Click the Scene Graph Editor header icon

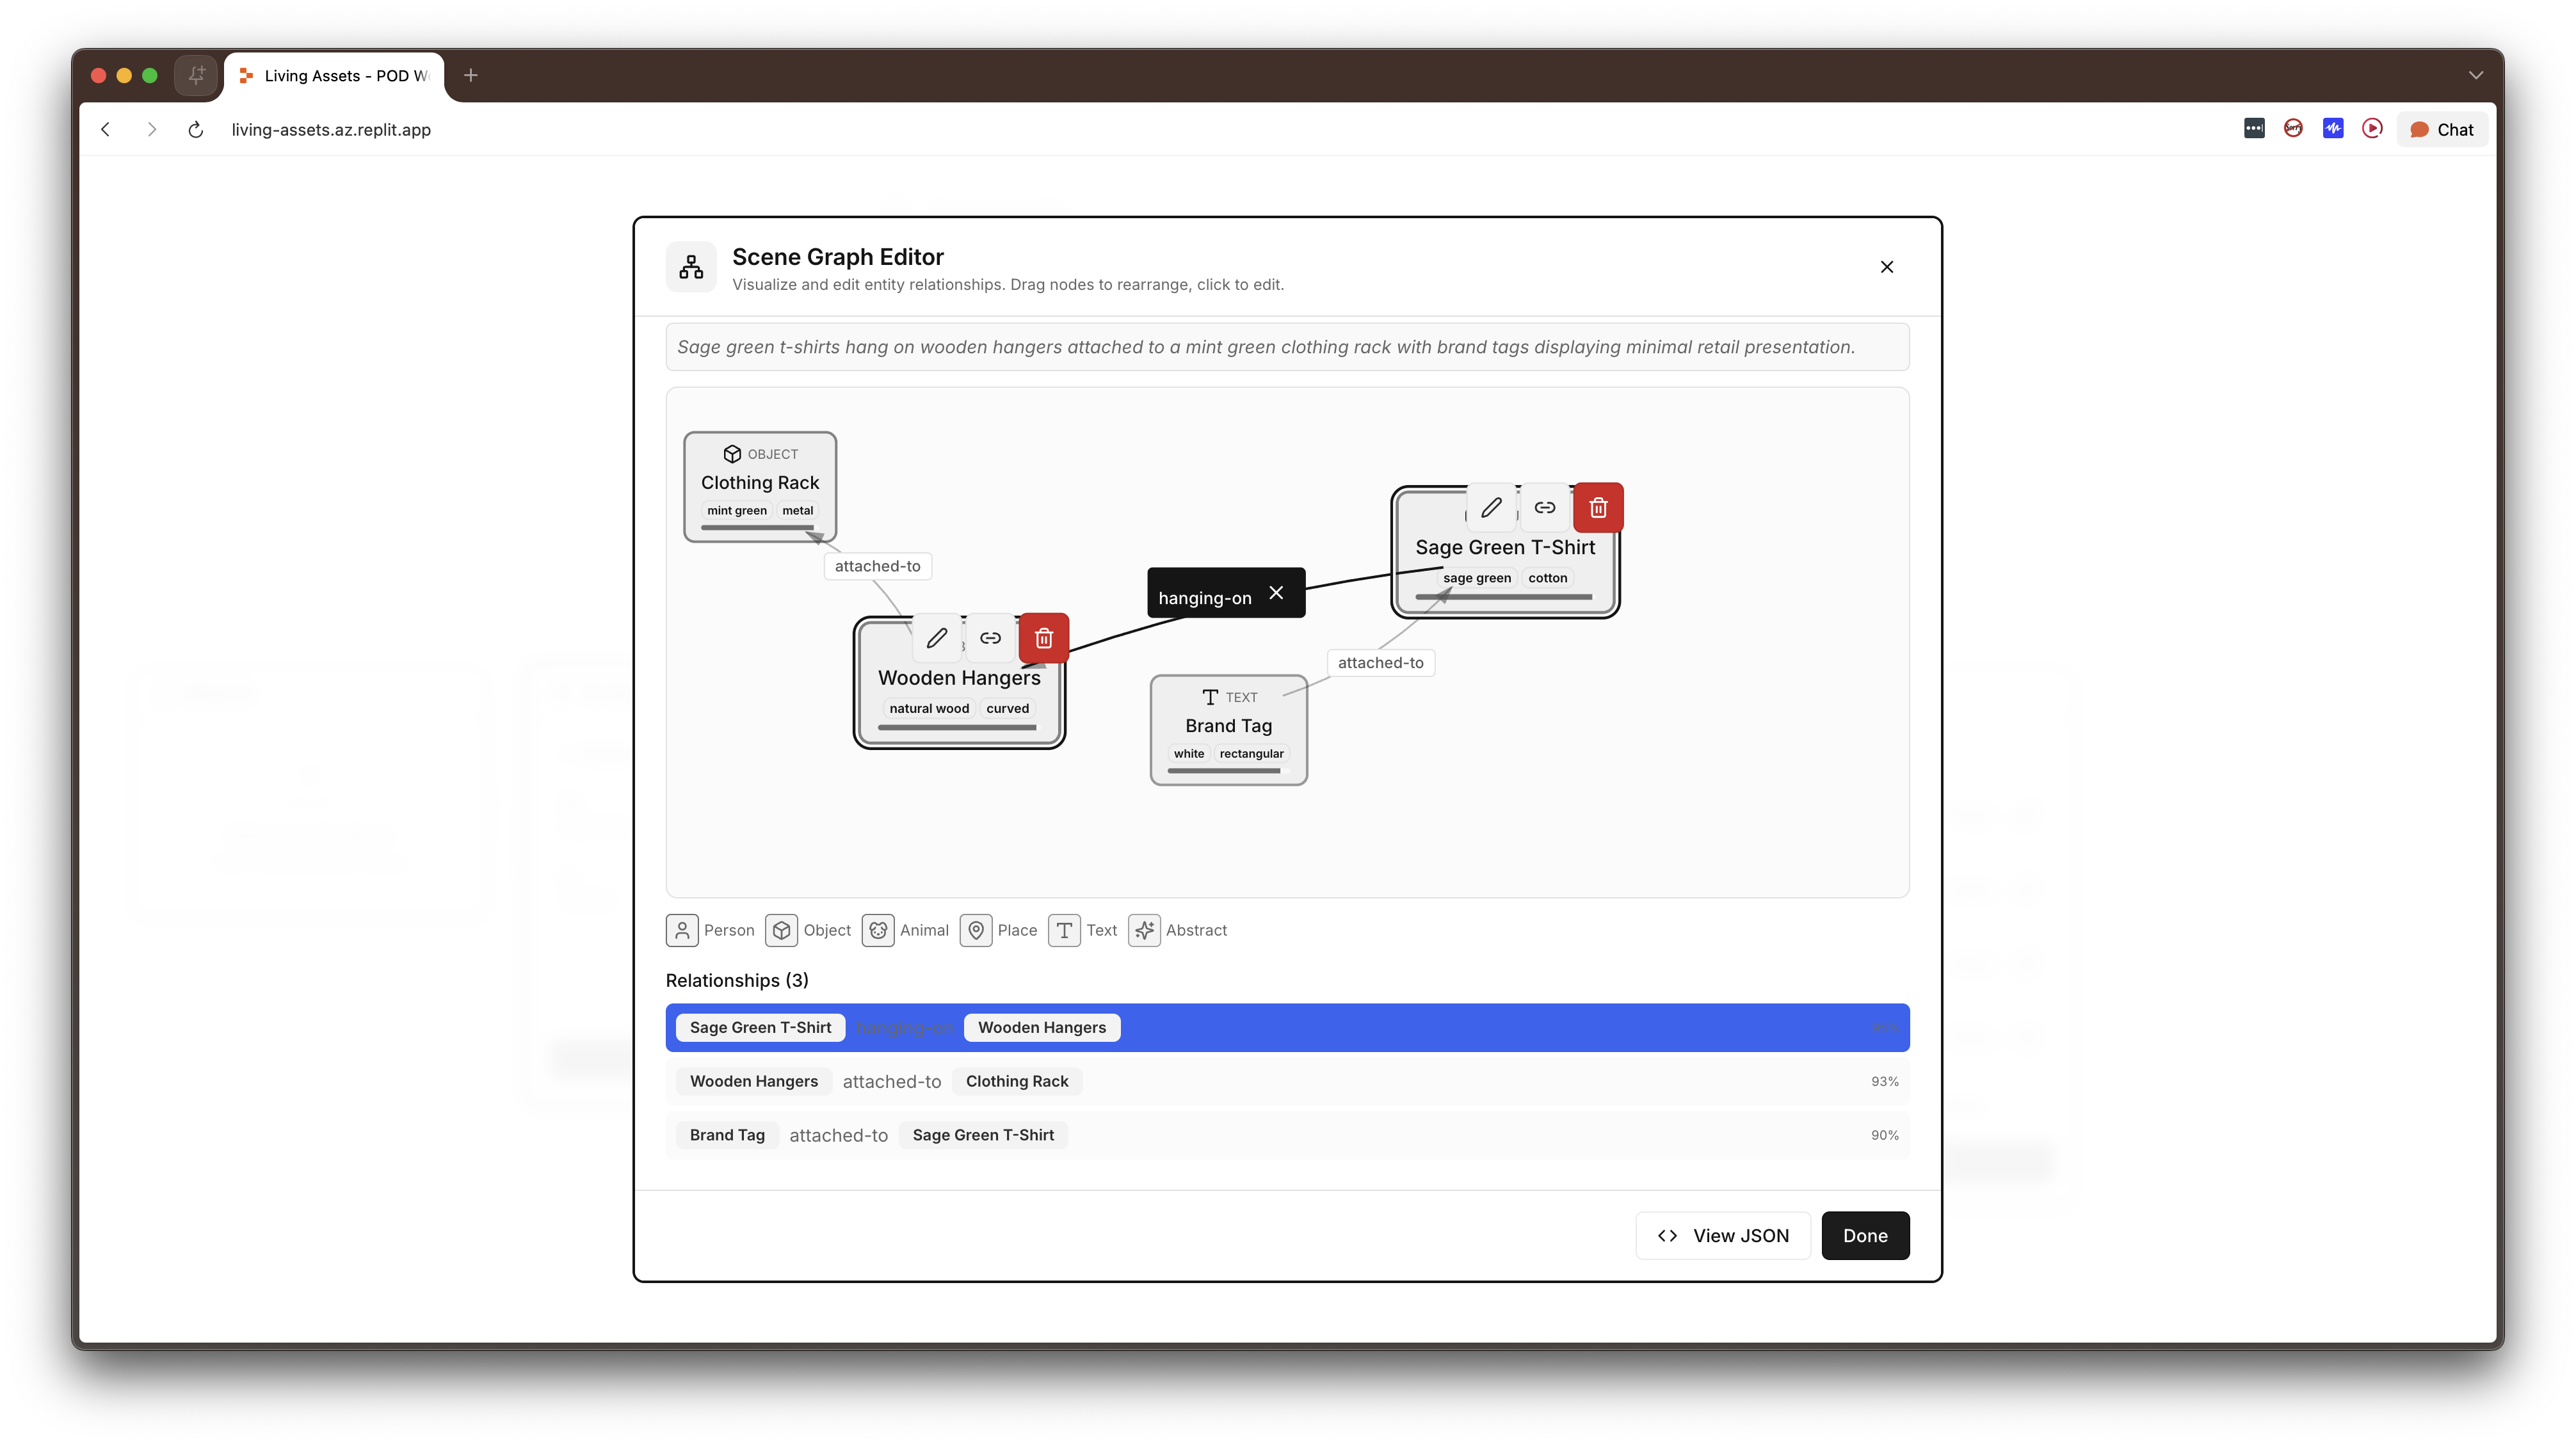tap(691, 267)
